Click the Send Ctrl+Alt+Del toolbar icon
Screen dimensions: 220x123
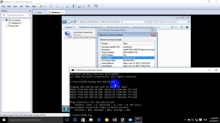point(51,6)
